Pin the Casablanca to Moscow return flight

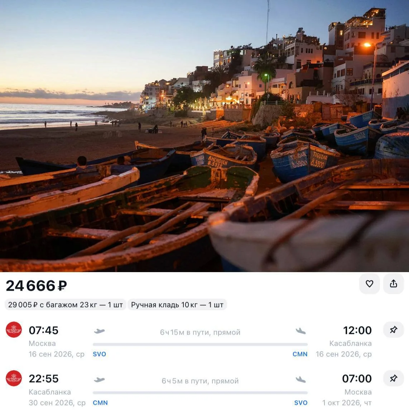[x=394, y=378]
